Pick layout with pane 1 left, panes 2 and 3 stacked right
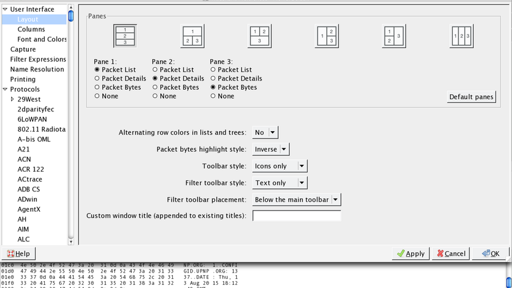512x288 pixels. (x=327, y=36)
